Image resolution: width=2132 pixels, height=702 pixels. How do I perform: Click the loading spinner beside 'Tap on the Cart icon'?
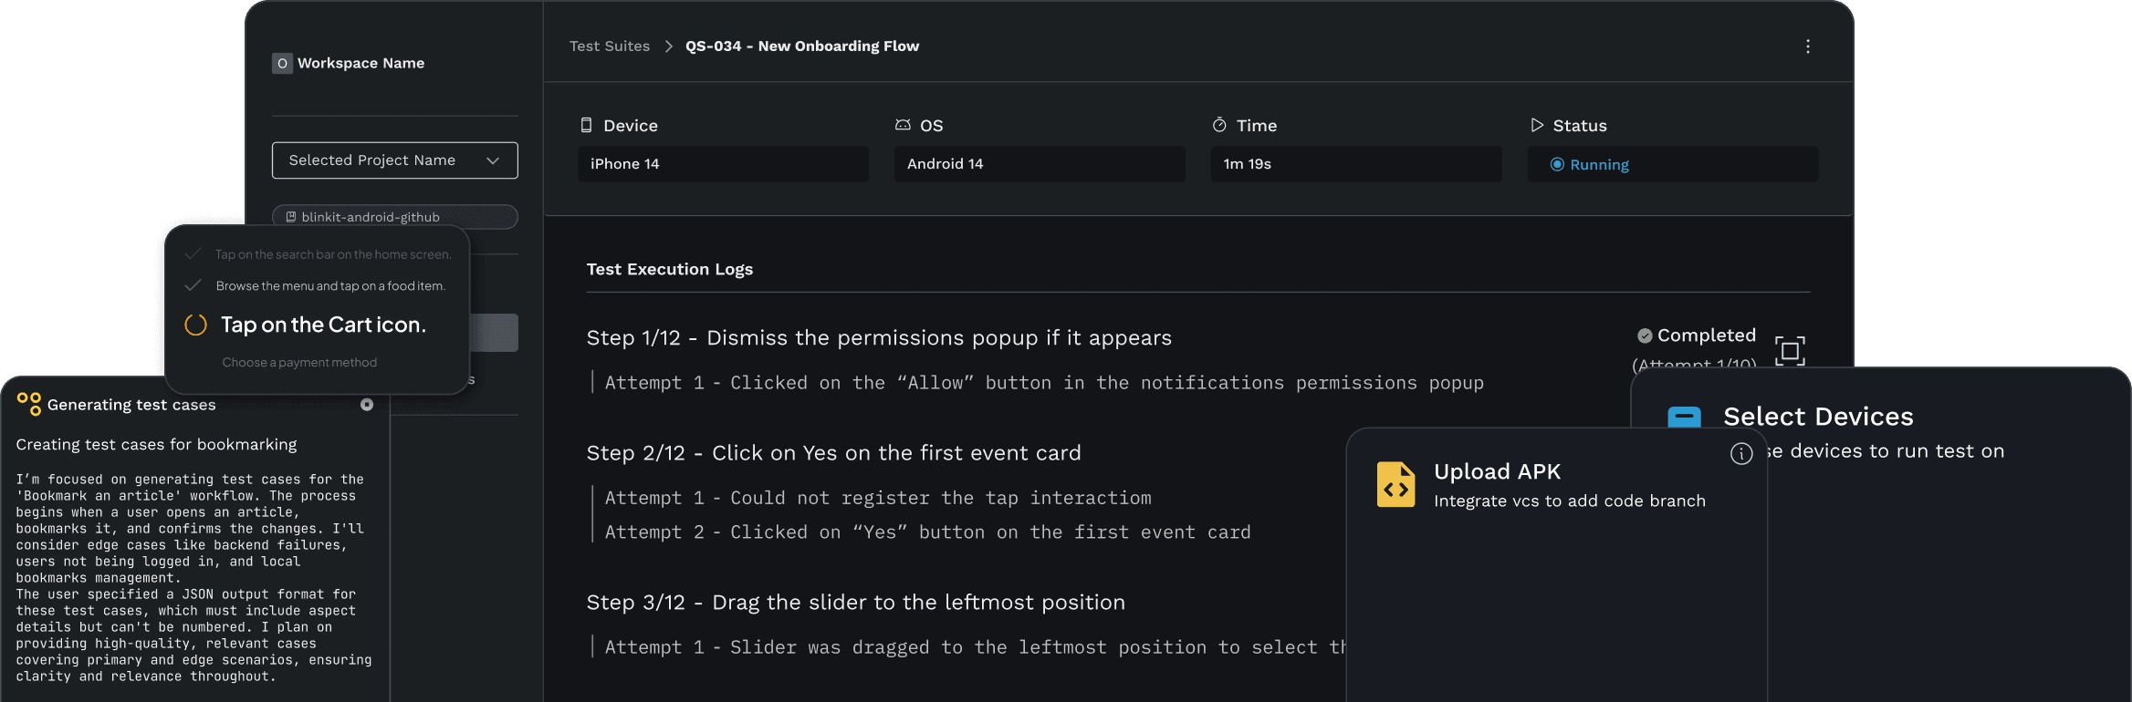click(195, 325)
